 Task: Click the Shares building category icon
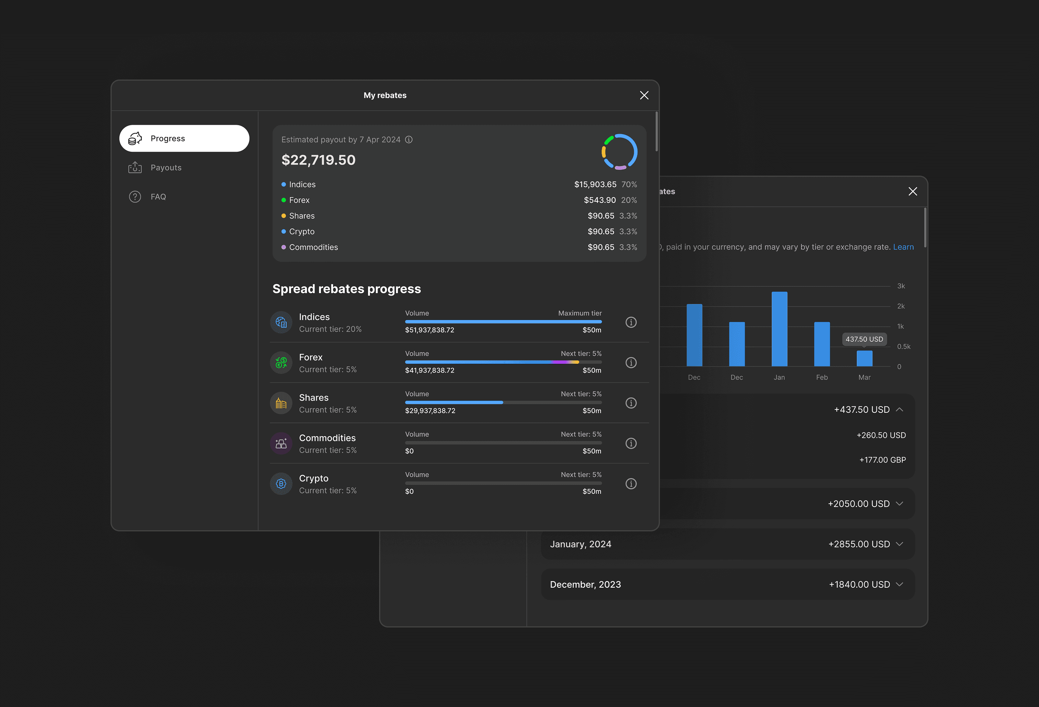point(281,403)
